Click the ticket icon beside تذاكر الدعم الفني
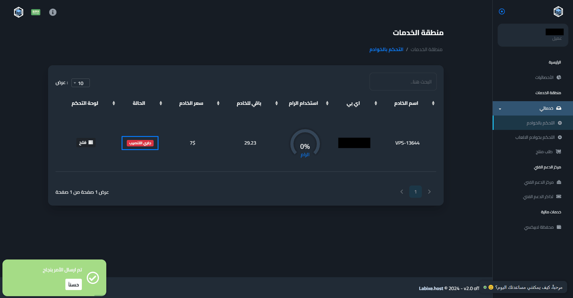 pos(559,197)
